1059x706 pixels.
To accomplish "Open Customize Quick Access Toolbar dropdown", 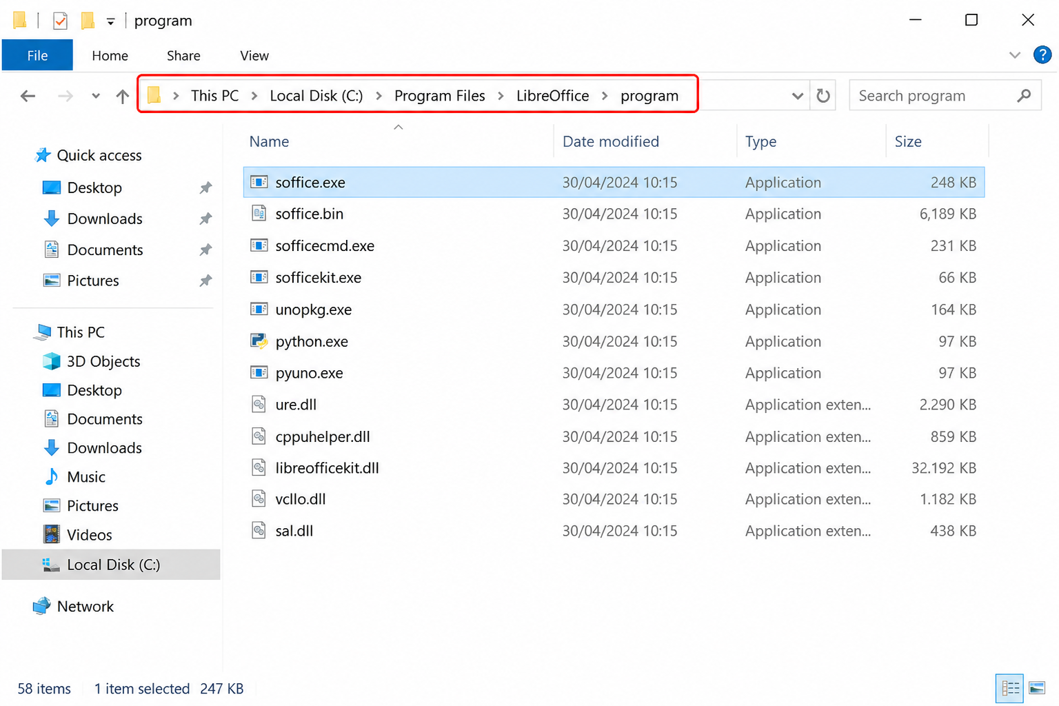I will (110, 21).
